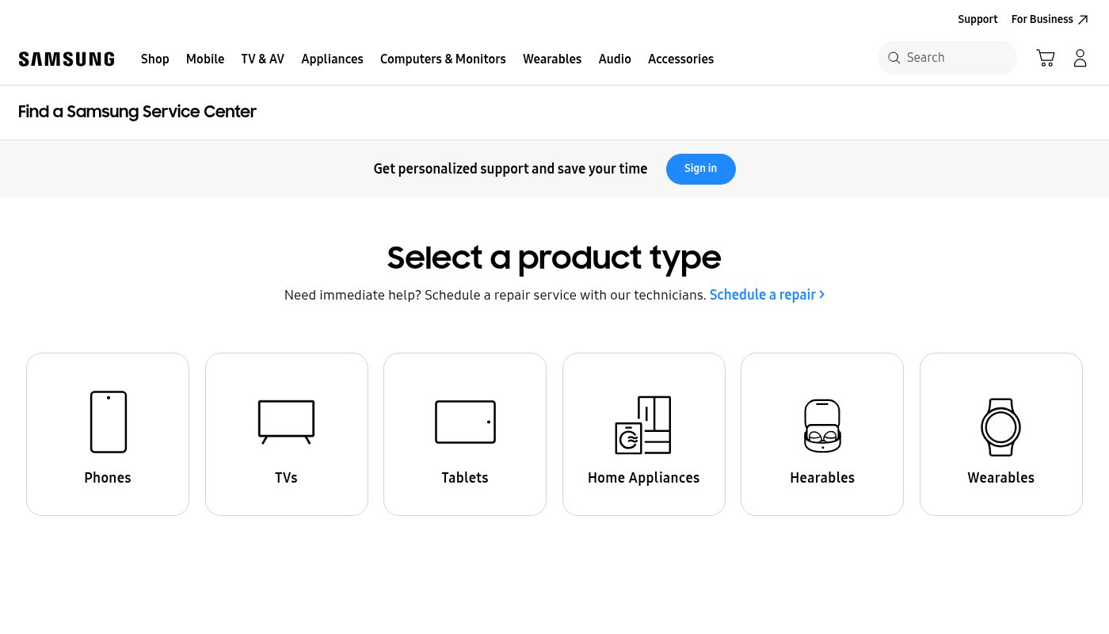
Task: Open the For Business link
Action: [1049, 19]
